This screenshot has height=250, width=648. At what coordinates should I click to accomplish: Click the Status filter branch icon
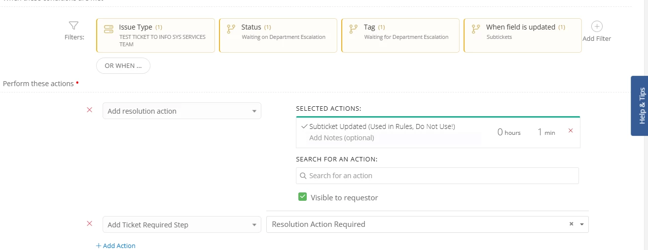231,29
